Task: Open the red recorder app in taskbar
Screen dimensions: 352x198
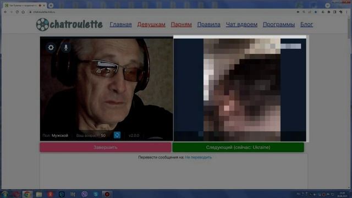Action: [107, 194]
